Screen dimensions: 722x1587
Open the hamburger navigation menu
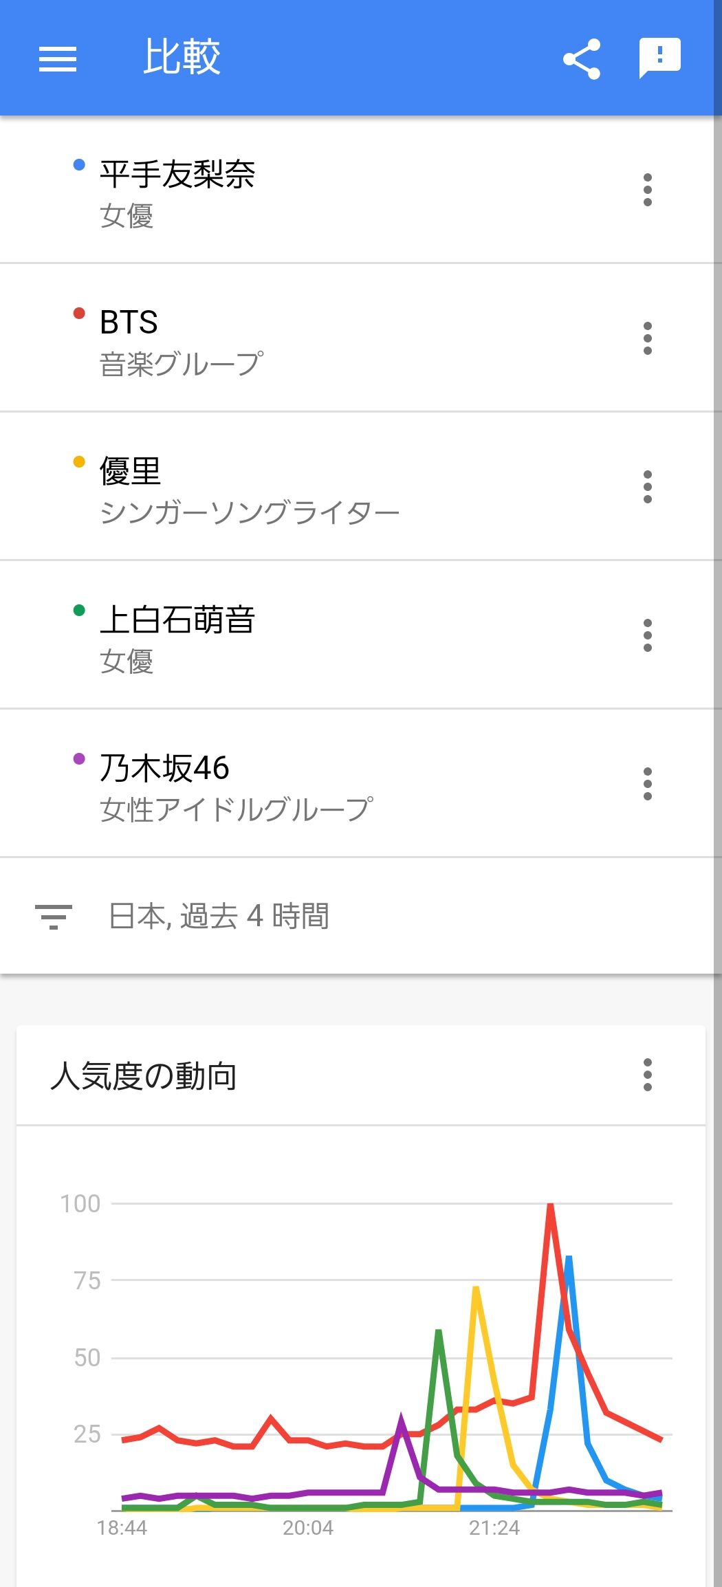(x=58, y=58)
